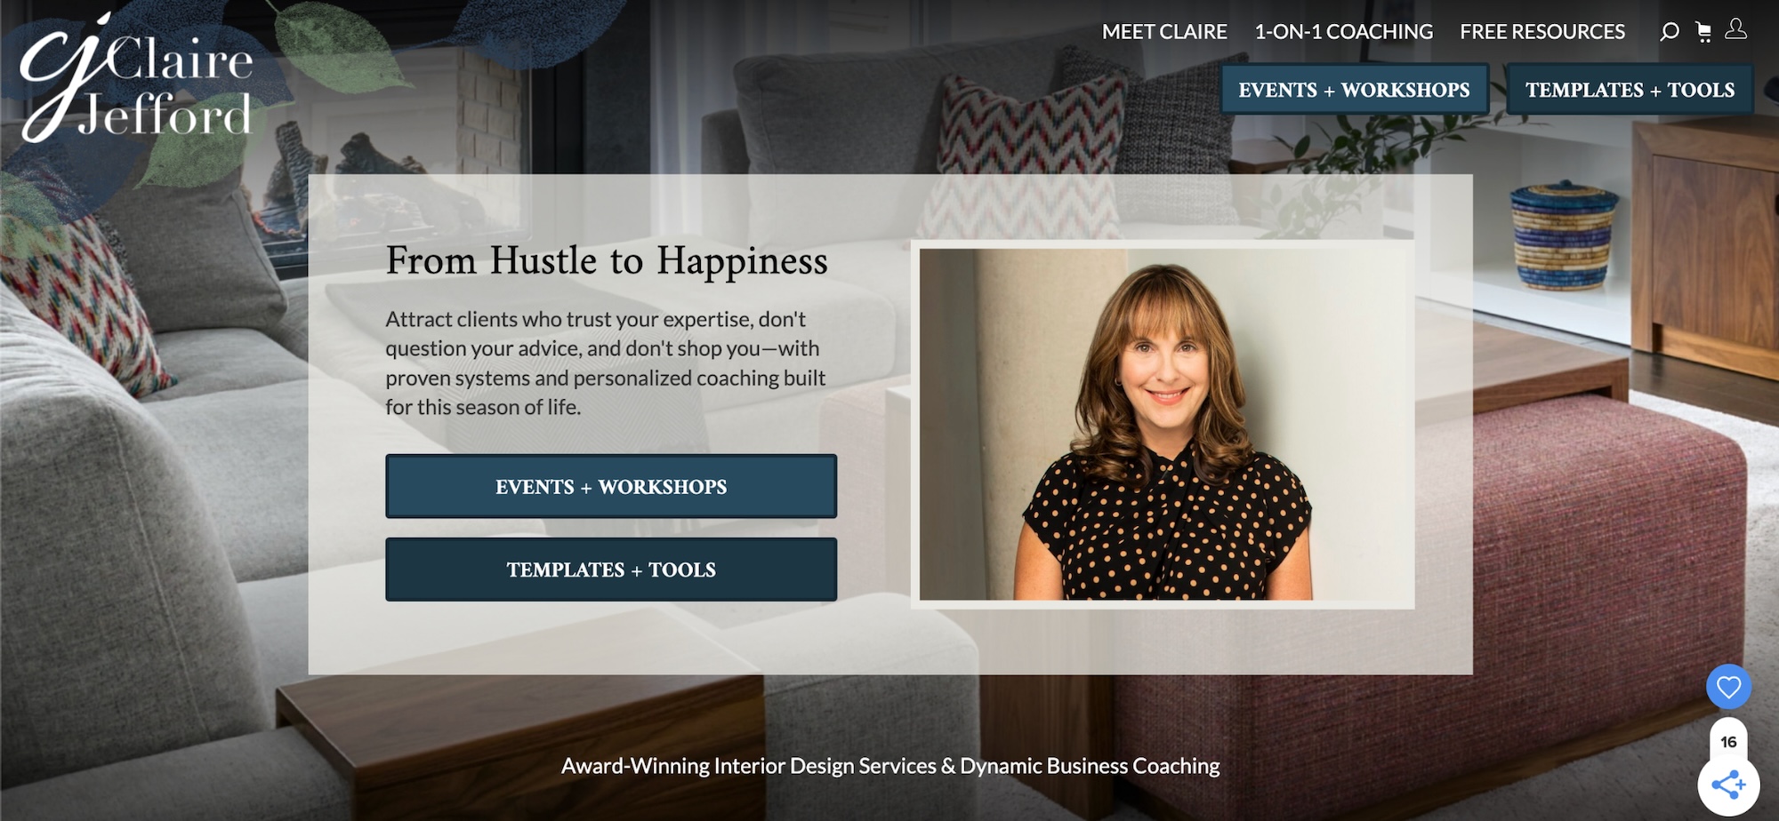Click the hero Templates + Tools button
This screenshot has width=1779, height=821.
coord(611,570)
